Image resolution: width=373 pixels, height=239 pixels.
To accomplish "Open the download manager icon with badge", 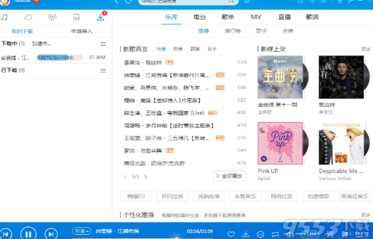I will 101,17.
